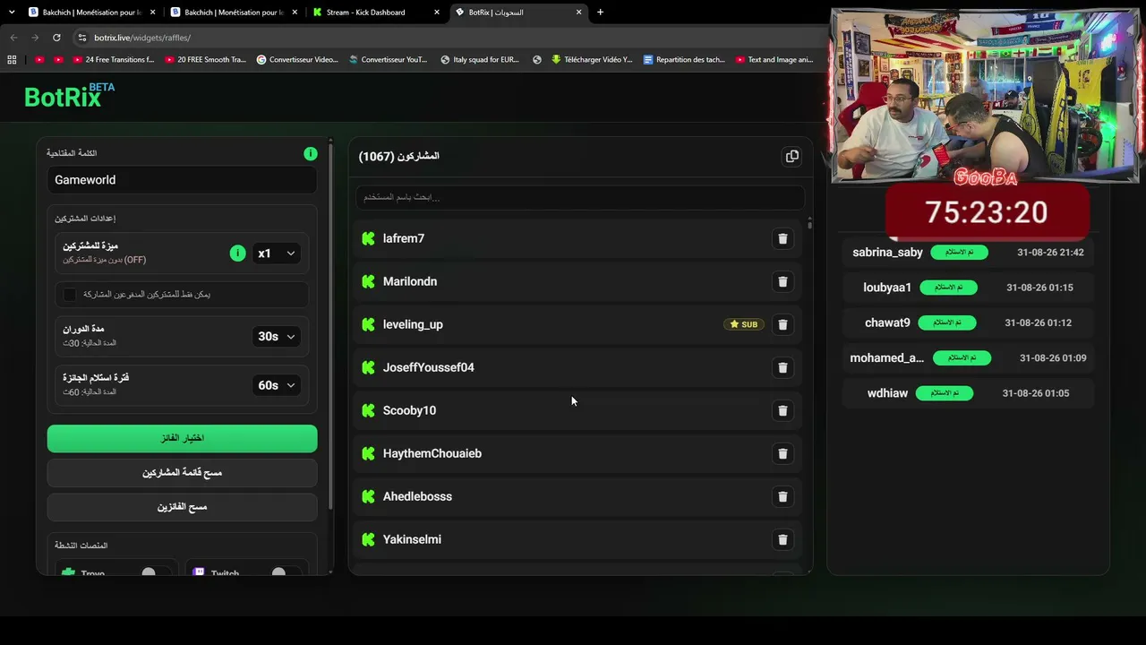Viewport: 1146px width, 645px height.
Task: Click the claimed badge beside chawat9
Action: tap(946, 322)
